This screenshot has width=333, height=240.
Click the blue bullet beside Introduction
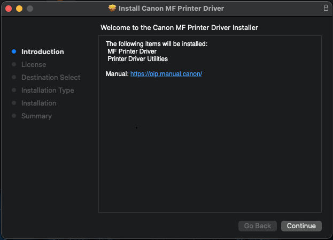(14, 52)
